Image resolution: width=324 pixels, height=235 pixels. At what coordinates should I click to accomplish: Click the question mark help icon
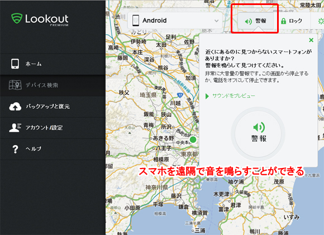pos(15,149)
